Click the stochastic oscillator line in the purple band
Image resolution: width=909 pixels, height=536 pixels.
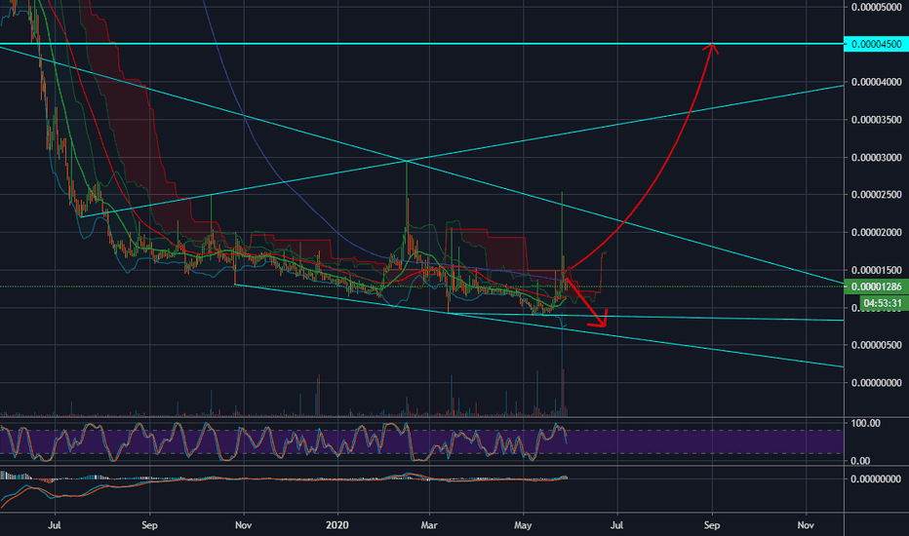[284, 442]
